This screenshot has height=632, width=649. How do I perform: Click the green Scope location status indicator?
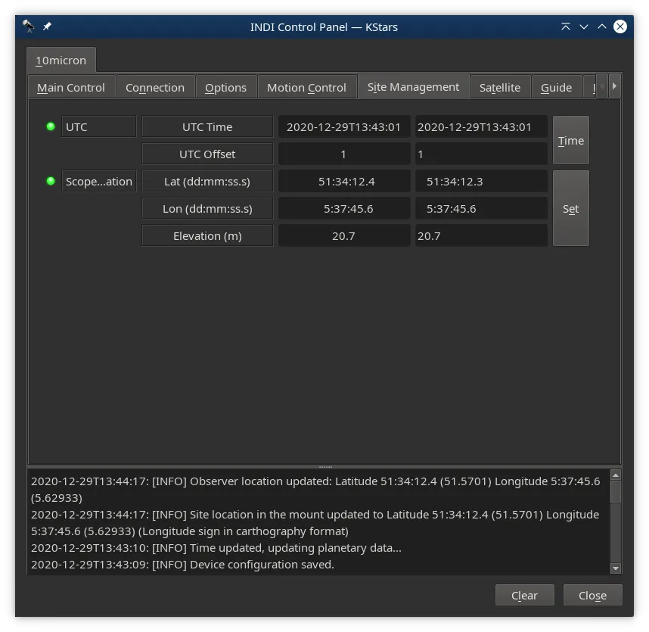[x=51, y=181]
